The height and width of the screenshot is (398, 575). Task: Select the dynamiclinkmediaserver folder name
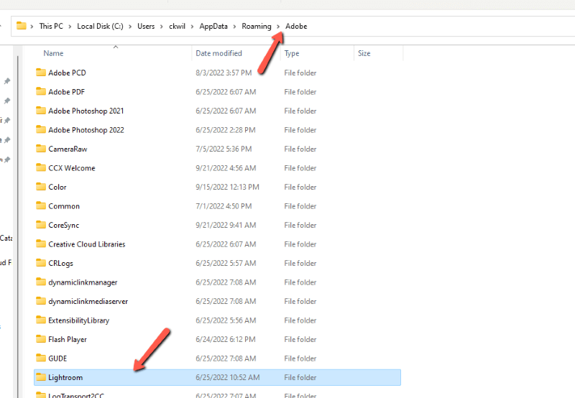point(88,301)
